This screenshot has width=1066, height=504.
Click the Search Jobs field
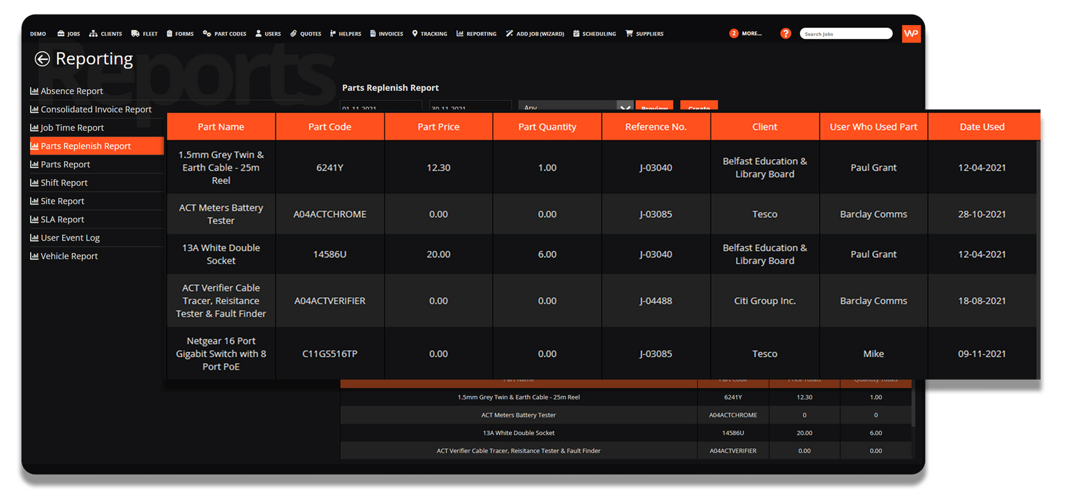pos(845,33)
